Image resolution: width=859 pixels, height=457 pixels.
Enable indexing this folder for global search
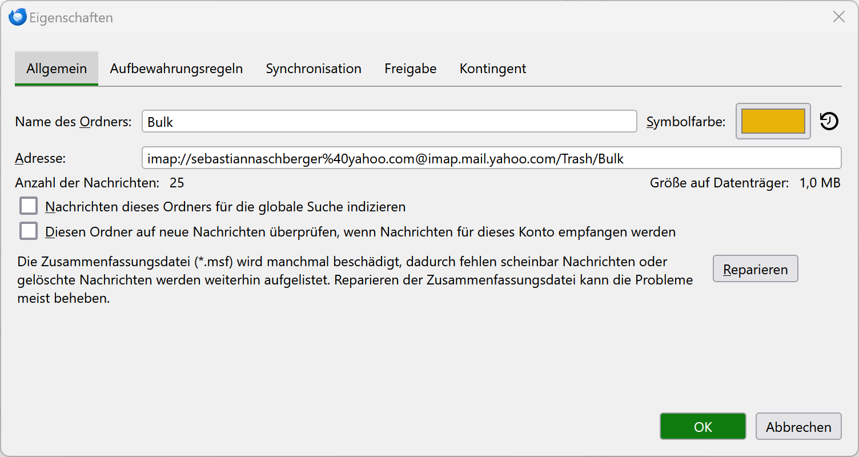click(29, 206)
